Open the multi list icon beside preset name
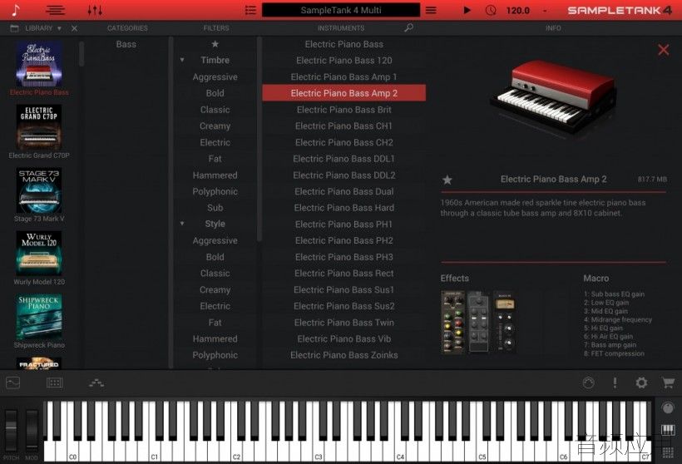Screen dimensions: 682x464 click(x=250, y=10)
